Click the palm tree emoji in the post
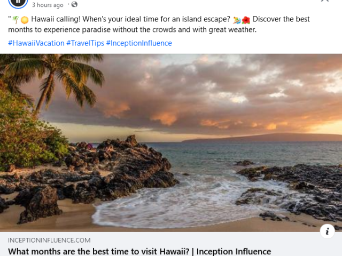This screenshot has width=342, height=256. coord(15,20)
